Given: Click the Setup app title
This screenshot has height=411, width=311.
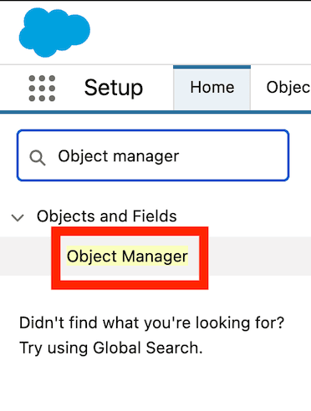Looking at the screenshot, I should (x=114, y=88).
